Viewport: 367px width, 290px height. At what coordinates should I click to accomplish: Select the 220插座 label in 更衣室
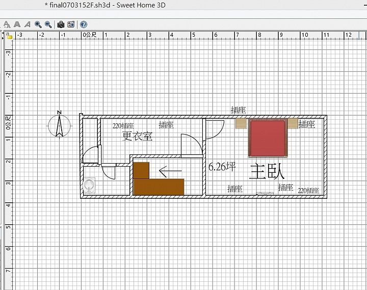click(123, 126)
